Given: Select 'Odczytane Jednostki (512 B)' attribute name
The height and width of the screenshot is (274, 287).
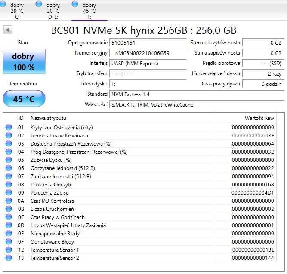Looking at the screenshot, I should (x=63, y=168).
